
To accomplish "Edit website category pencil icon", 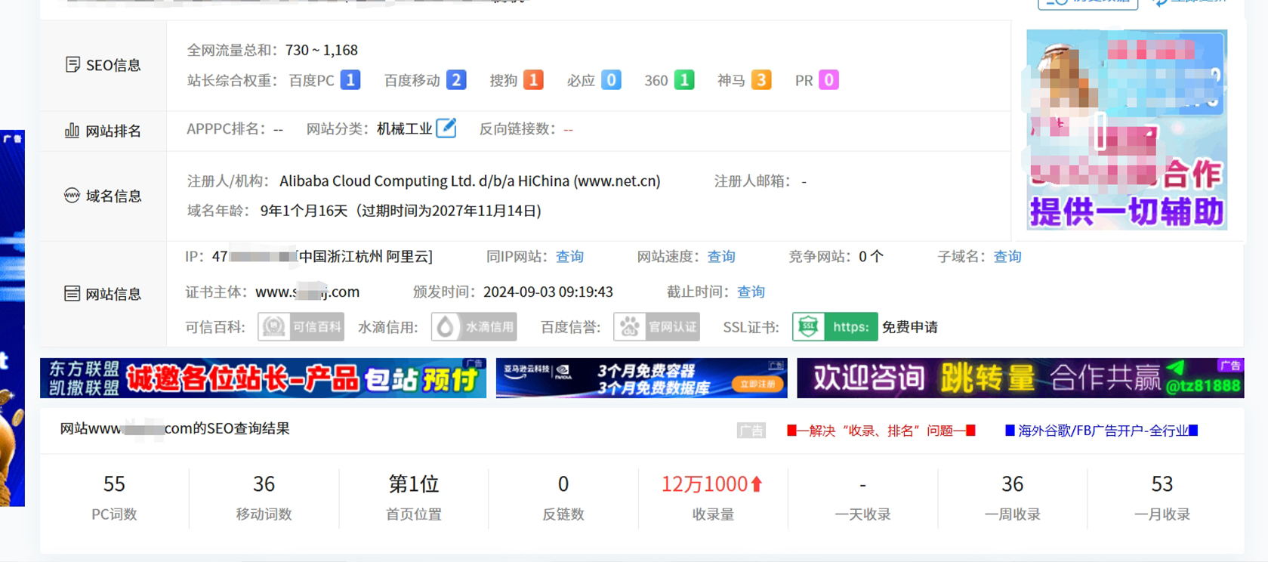I will tap(446, 128).
